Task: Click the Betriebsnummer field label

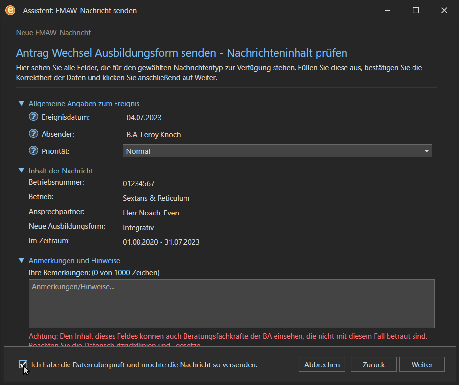Action: tap(56, 182)
